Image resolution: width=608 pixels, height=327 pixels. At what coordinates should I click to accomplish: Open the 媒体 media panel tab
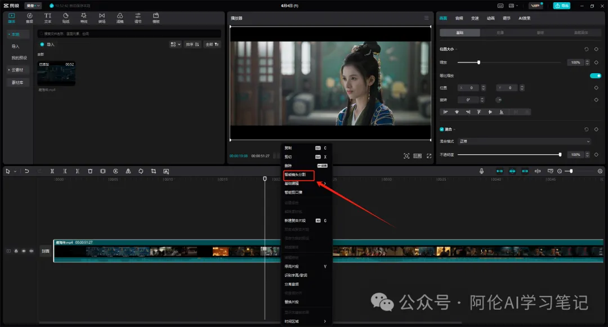pyautogui.click(x=12, y=18)
